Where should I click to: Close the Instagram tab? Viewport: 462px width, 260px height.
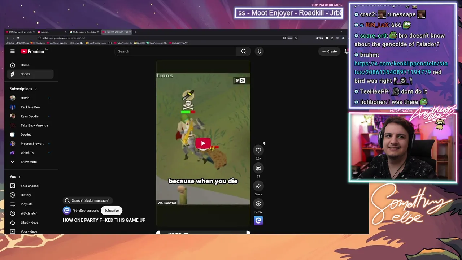(x=66, y=32)
